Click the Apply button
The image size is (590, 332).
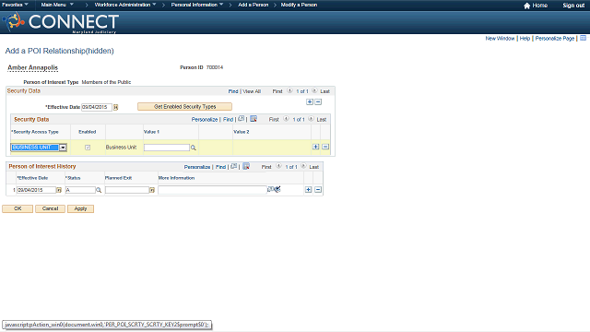(80, 208)
